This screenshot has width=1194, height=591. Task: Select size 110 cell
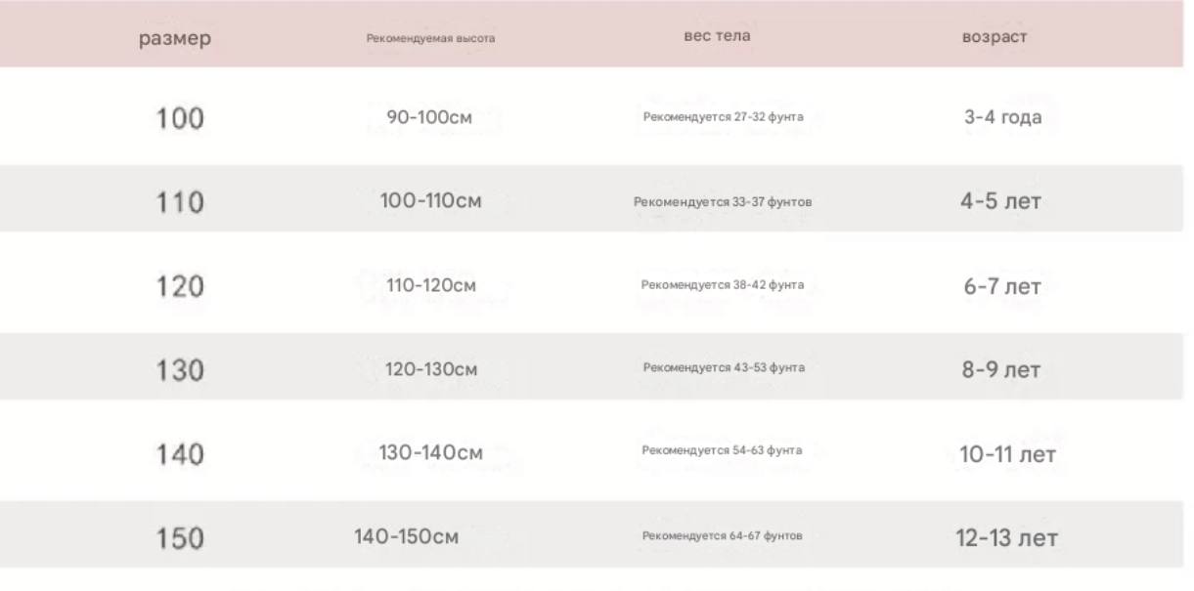[x=181, y=203]
